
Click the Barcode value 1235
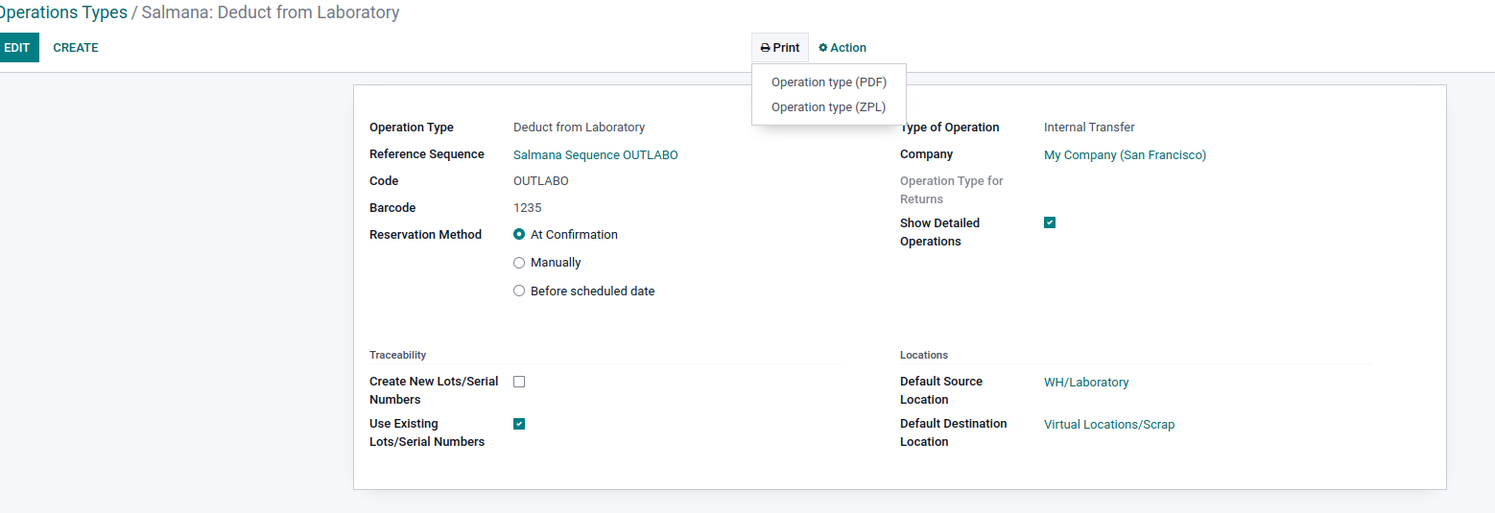point(528,208)
